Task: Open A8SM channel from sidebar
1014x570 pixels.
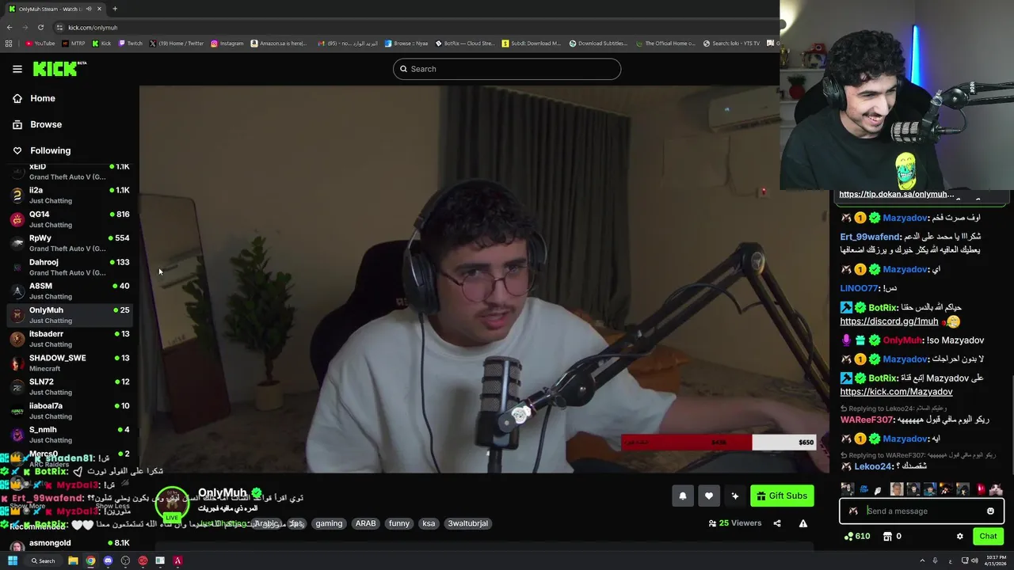Action: coord(70,291)
